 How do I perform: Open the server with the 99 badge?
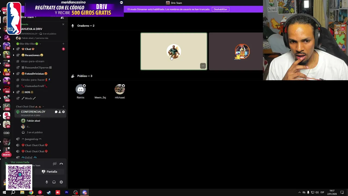point(6,54)
